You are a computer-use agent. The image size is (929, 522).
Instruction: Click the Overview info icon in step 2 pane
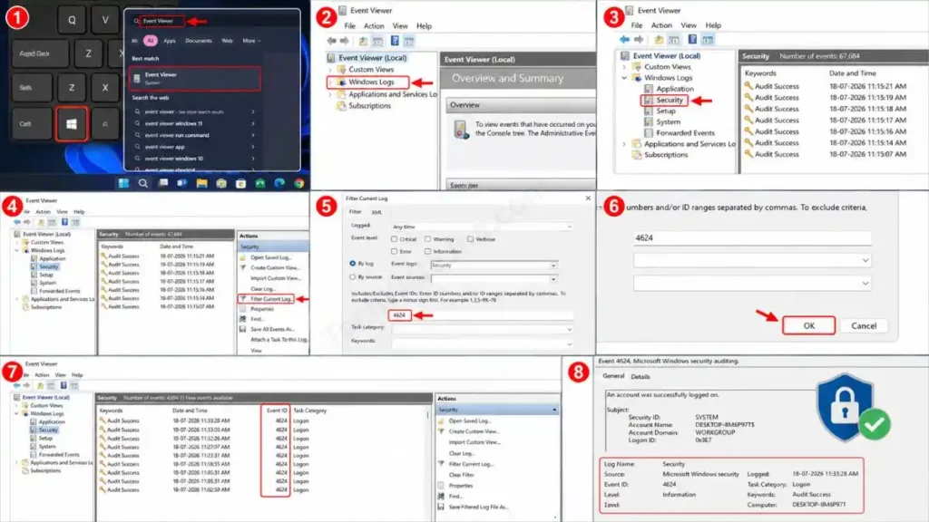tap(461, 129)
